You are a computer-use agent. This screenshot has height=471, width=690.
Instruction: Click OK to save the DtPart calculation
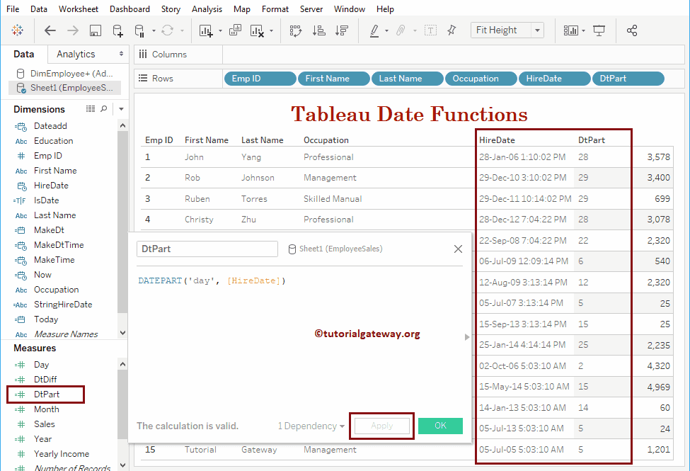440,426
